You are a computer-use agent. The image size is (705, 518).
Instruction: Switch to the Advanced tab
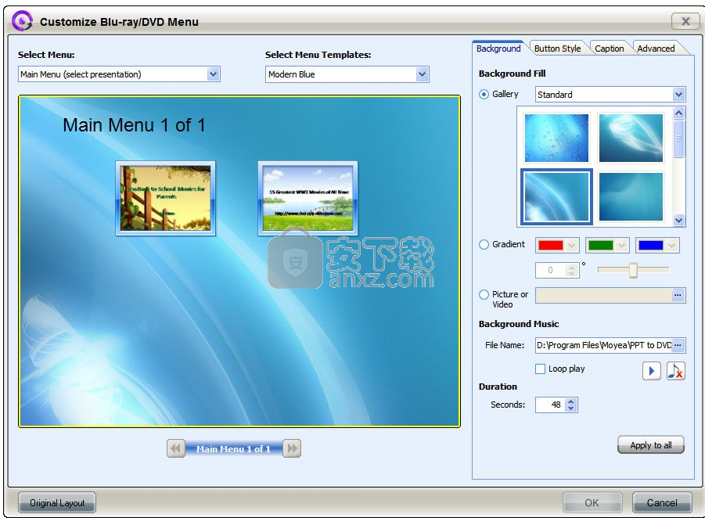(656, 49)
